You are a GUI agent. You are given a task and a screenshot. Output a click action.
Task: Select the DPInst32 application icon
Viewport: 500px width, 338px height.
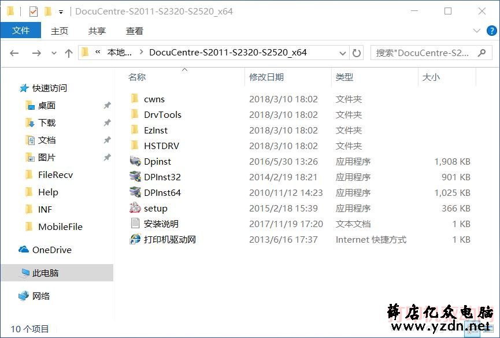135,177
